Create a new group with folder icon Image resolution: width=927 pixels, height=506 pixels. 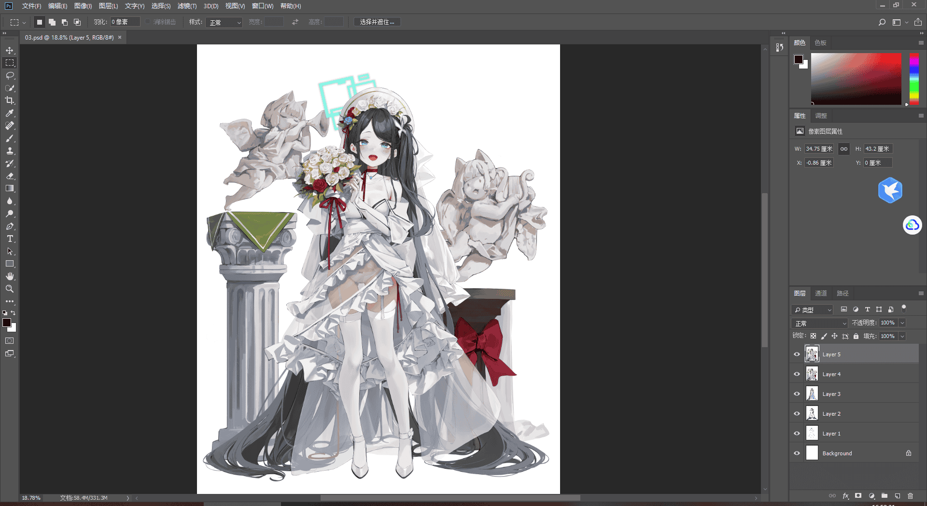tap(885, 496)
